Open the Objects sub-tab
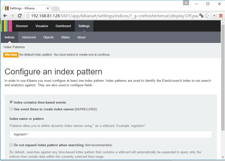Viewport: 225px width, 161px height. pyautogui.click(x=48, y=37)
